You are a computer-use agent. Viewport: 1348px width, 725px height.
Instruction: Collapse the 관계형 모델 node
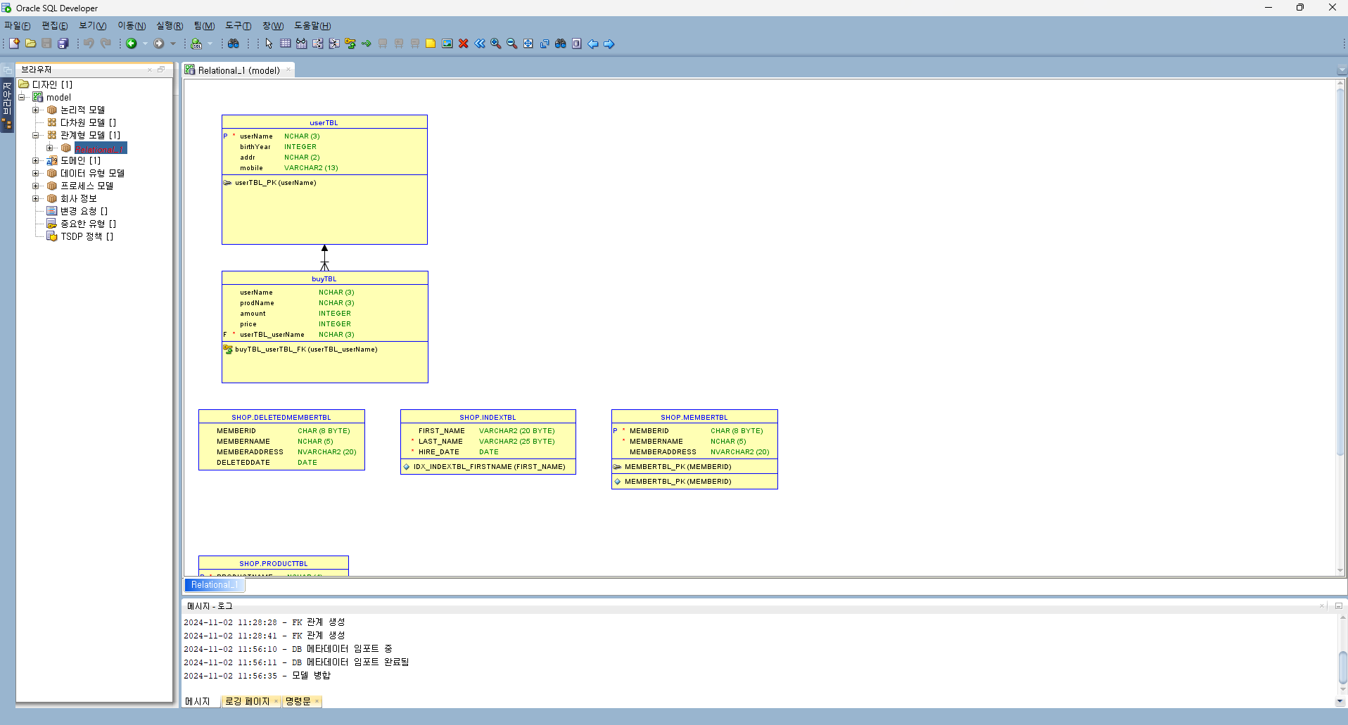coord(36,135)
